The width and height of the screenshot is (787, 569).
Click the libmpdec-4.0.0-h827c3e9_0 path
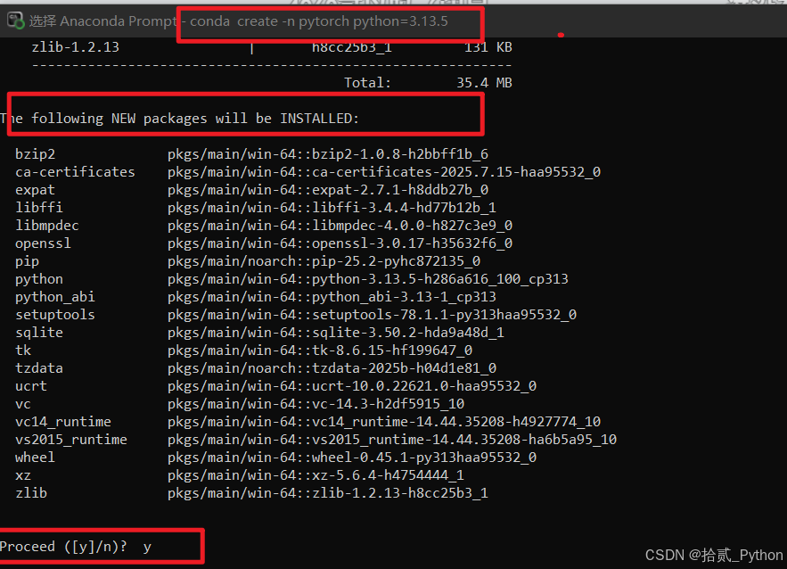coord(340,226)
